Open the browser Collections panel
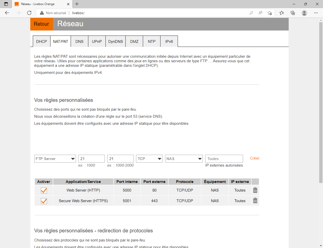 (x=293, y=13)
